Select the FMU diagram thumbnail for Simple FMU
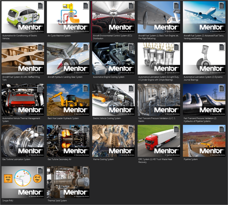 point(23,182)
